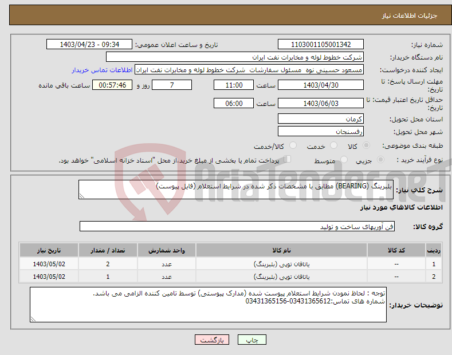Click the اطلاعات کالاهای مورد نیاز heading
Viewport: 452px width, 355px height.
point(401,207)
